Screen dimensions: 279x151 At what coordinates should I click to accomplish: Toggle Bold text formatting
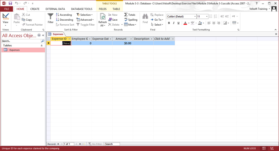(169, 23)
